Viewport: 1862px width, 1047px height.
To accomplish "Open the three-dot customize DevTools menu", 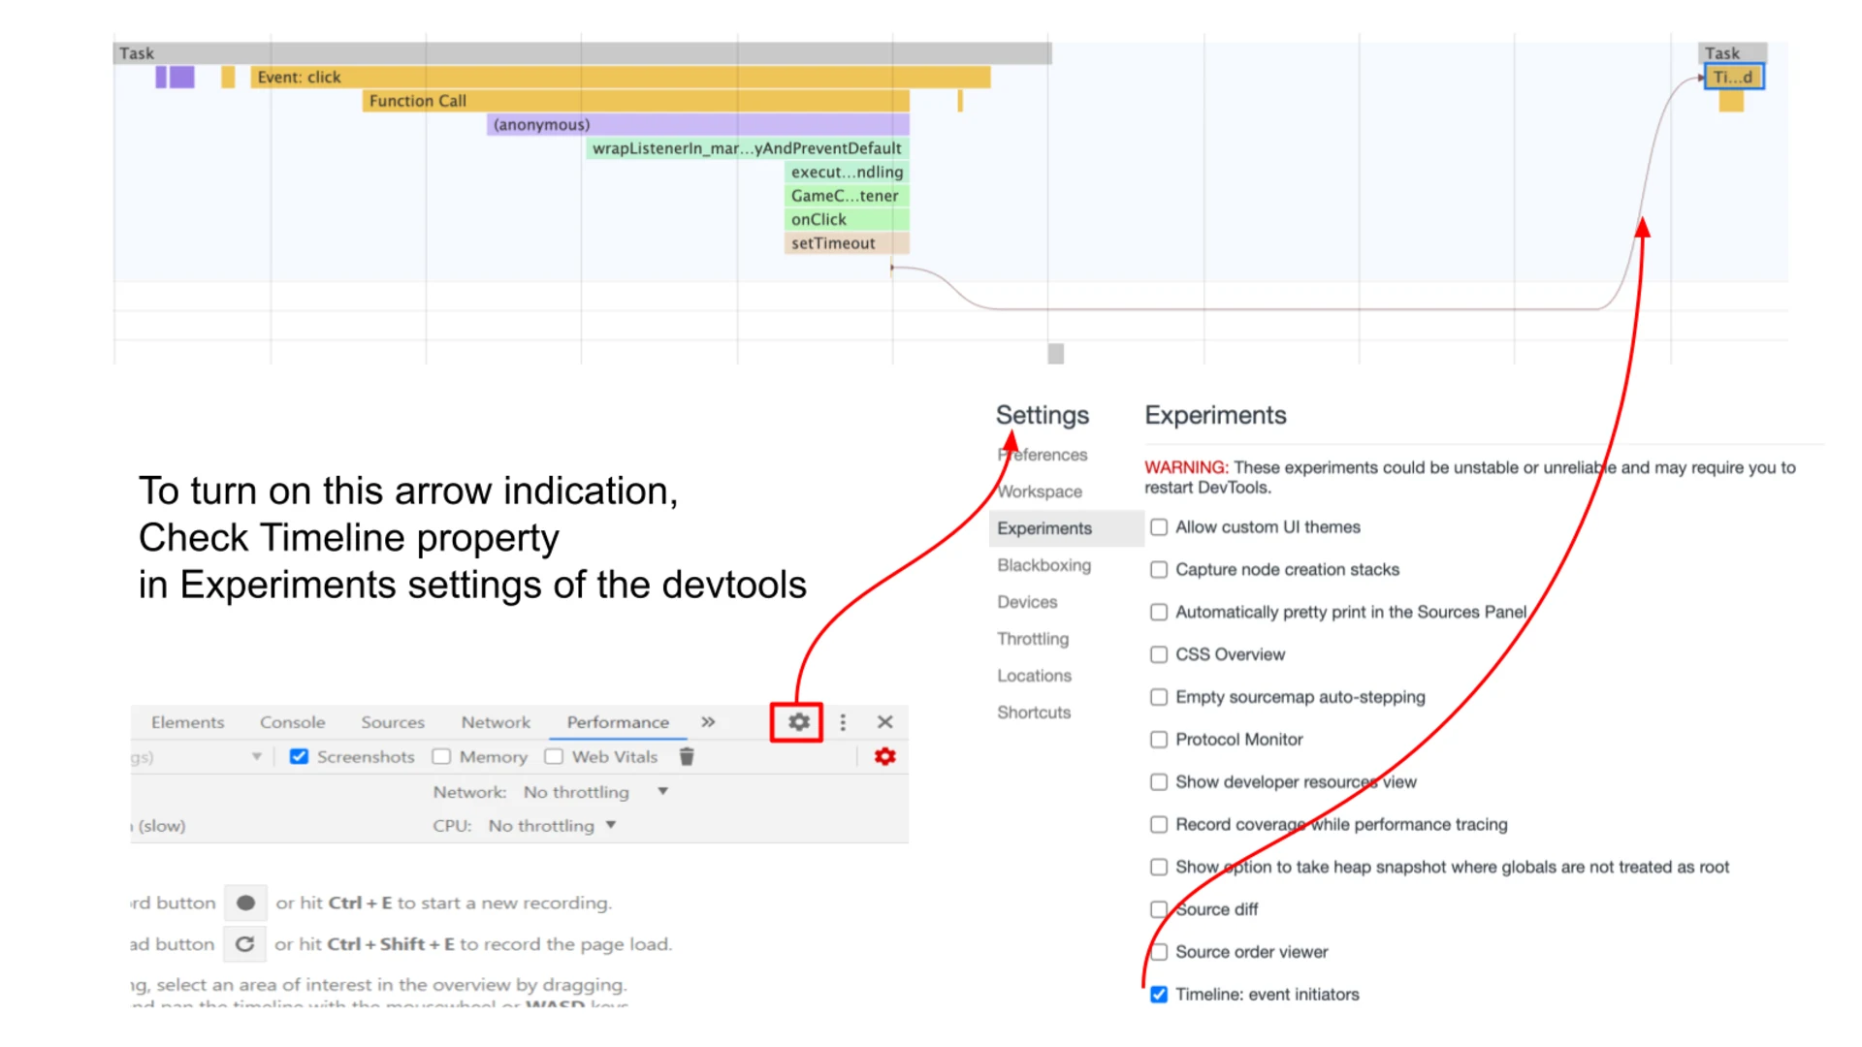I will [x=842, y=721].
